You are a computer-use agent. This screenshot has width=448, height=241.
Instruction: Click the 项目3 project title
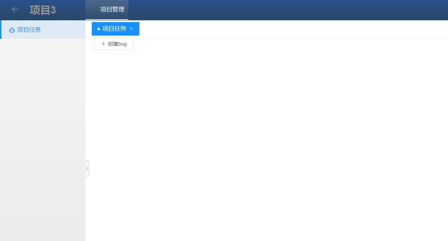click(43, 10)
